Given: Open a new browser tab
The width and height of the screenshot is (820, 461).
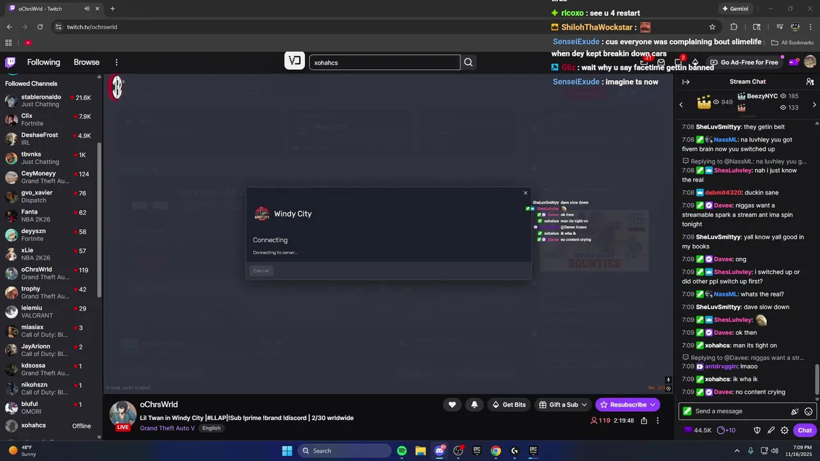Looking at the screenshot, I should 113,8.
